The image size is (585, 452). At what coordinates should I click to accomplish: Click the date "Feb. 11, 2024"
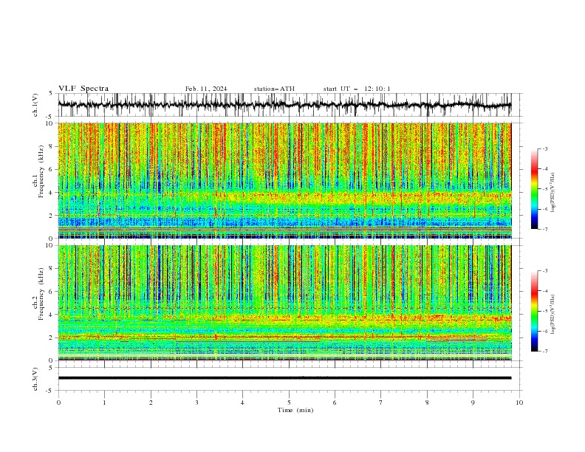click(x=206, y=89)
